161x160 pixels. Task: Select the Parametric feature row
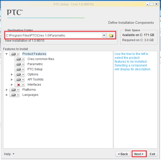(x=35, y=64)
